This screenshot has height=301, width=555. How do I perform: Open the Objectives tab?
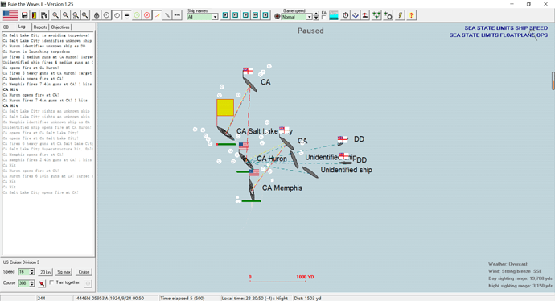pyautogui.click(x=60, y=27)
